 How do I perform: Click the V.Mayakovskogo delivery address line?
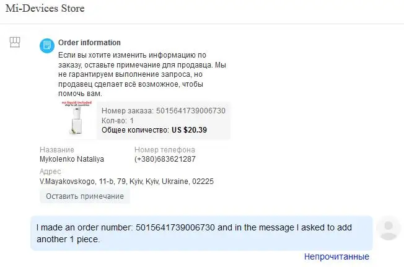126,182
